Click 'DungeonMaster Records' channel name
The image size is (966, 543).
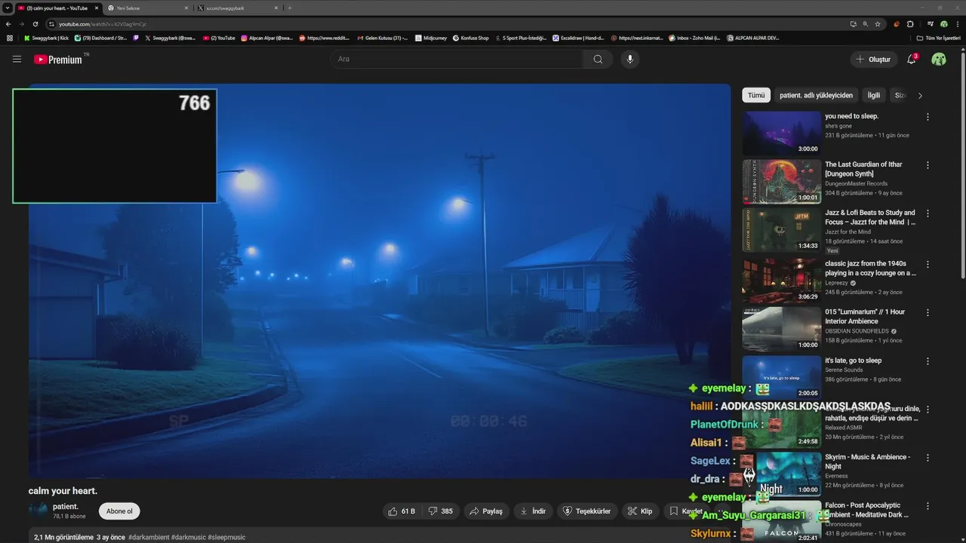point(856,183)
